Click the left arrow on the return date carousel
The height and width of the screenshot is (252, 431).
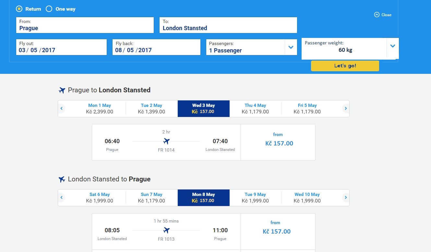pyautogui.click(x=62, y=197)
